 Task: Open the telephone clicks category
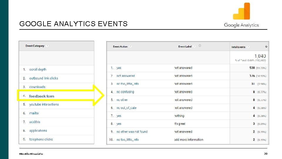pos(41,139)
